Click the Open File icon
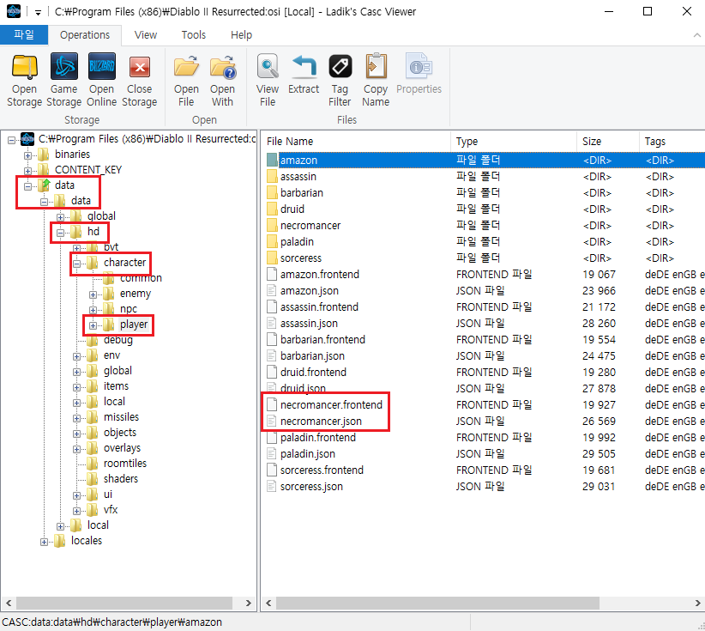Screen dimensions: 705x631 (x=186, y=67)
